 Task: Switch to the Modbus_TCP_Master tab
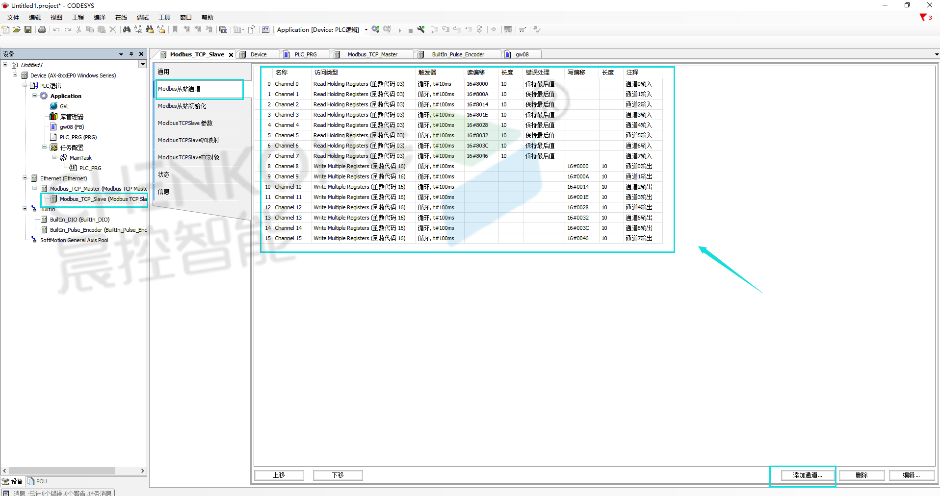click(x=372, y=54)
